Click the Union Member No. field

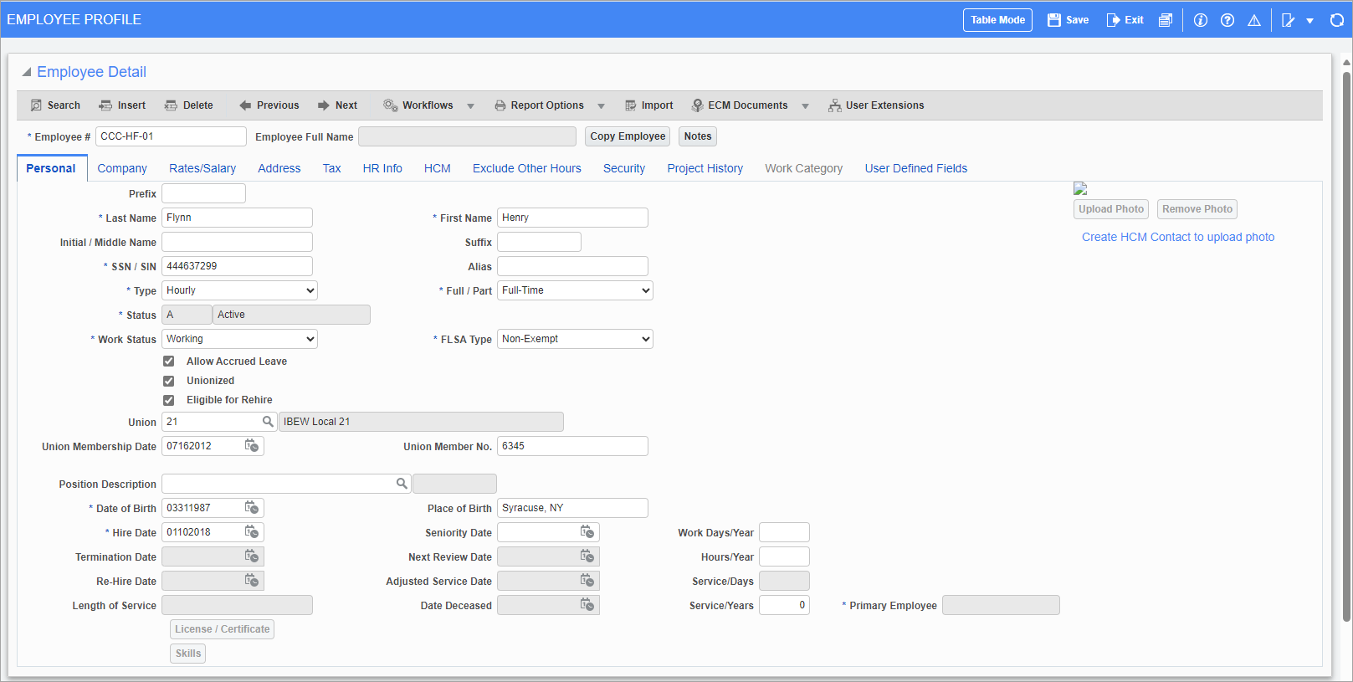572,446
